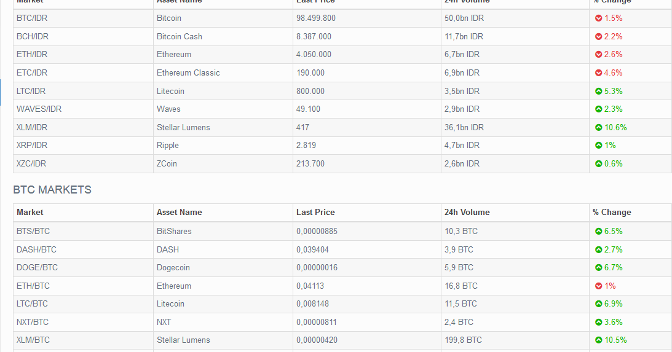672x352 pixels.
Task: Click the green up arrow beside 3.6% in the NXT/BTC row
Action: coord(599,322)
